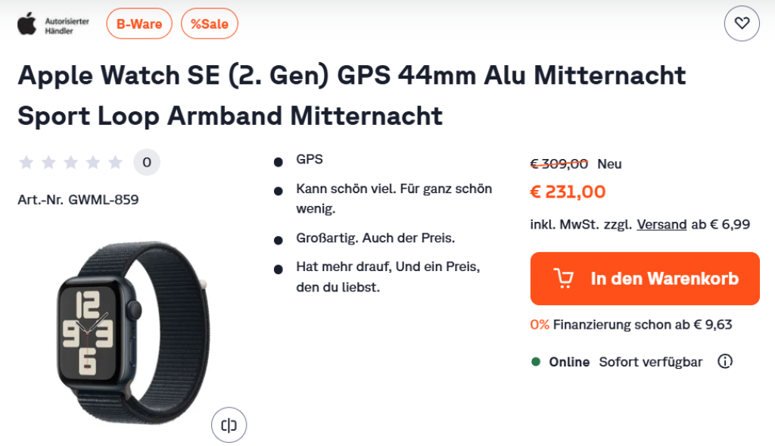Click the compare product icon
The image size is (775, 446).
coord(229,425)
